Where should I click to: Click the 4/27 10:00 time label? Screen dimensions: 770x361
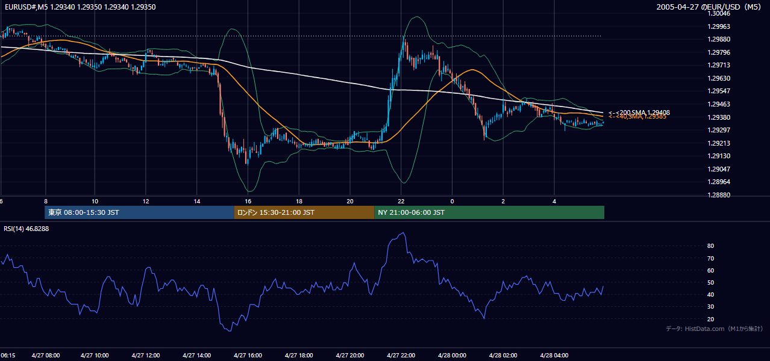point(93,356)
